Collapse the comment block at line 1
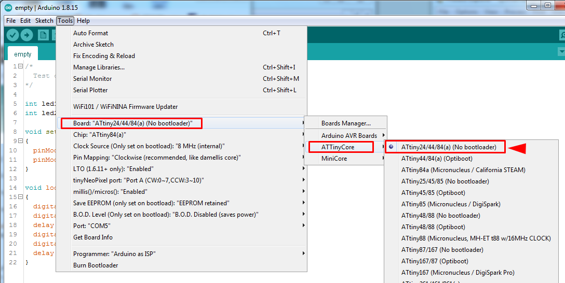Viewport: 565px width, 283px height. click(21, 66)
